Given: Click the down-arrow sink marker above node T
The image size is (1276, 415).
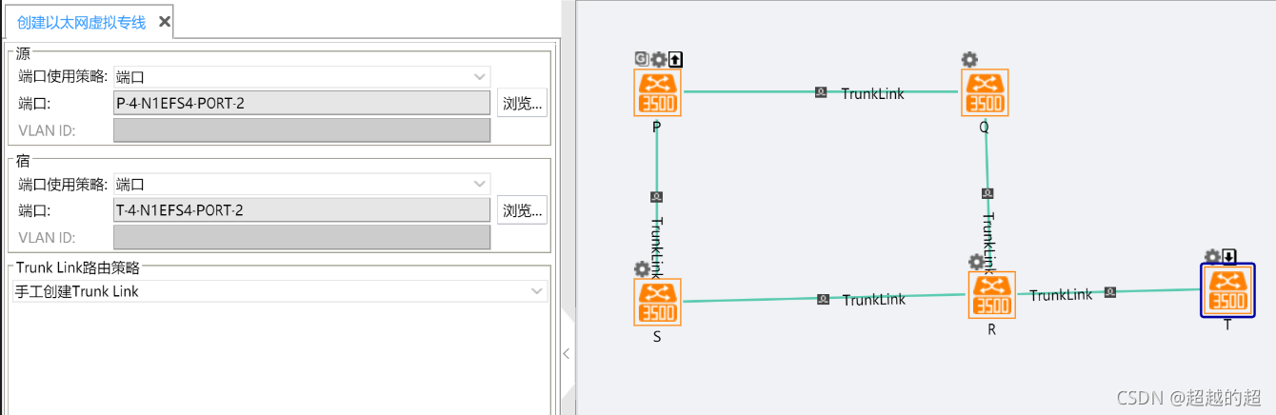Looking at the screenshot, I should (x=1229, y=256).
